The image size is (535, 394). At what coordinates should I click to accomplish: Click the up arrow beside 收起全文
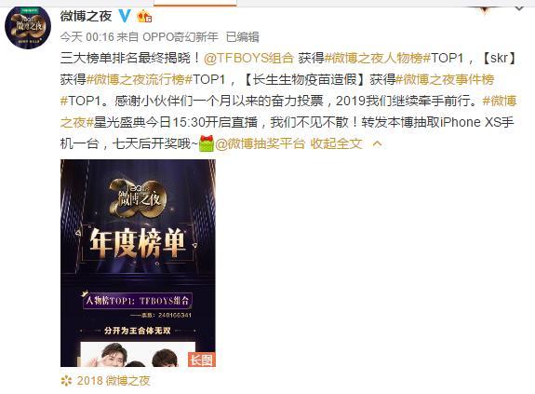tap(377, 143)
